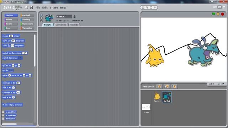
Task: Select the Looks block category
Action: point(11,20)
